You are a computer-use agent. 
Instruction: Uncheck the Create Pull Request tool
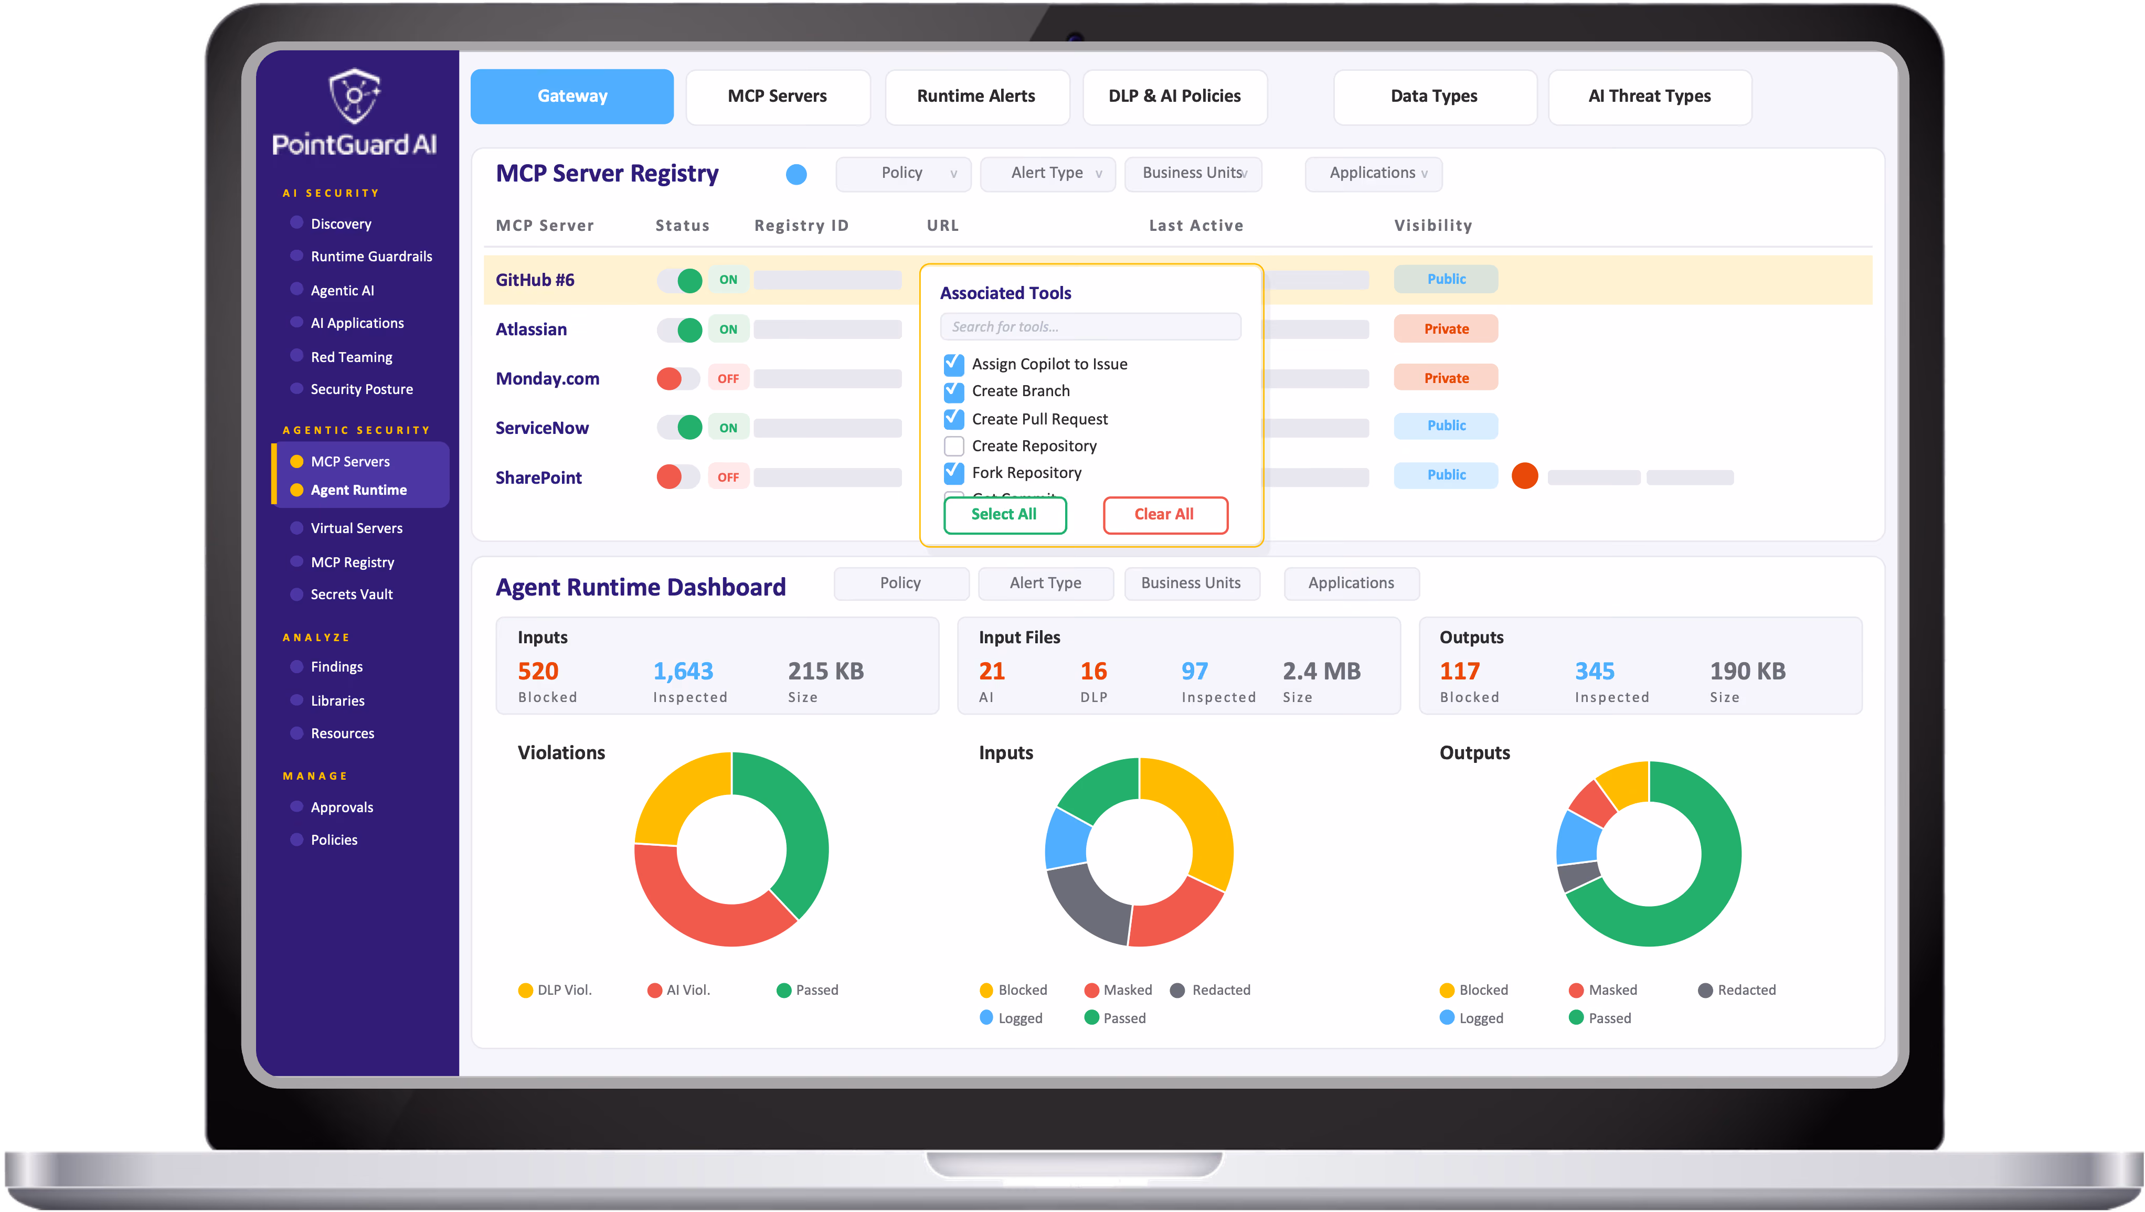(x=954, y=419)
